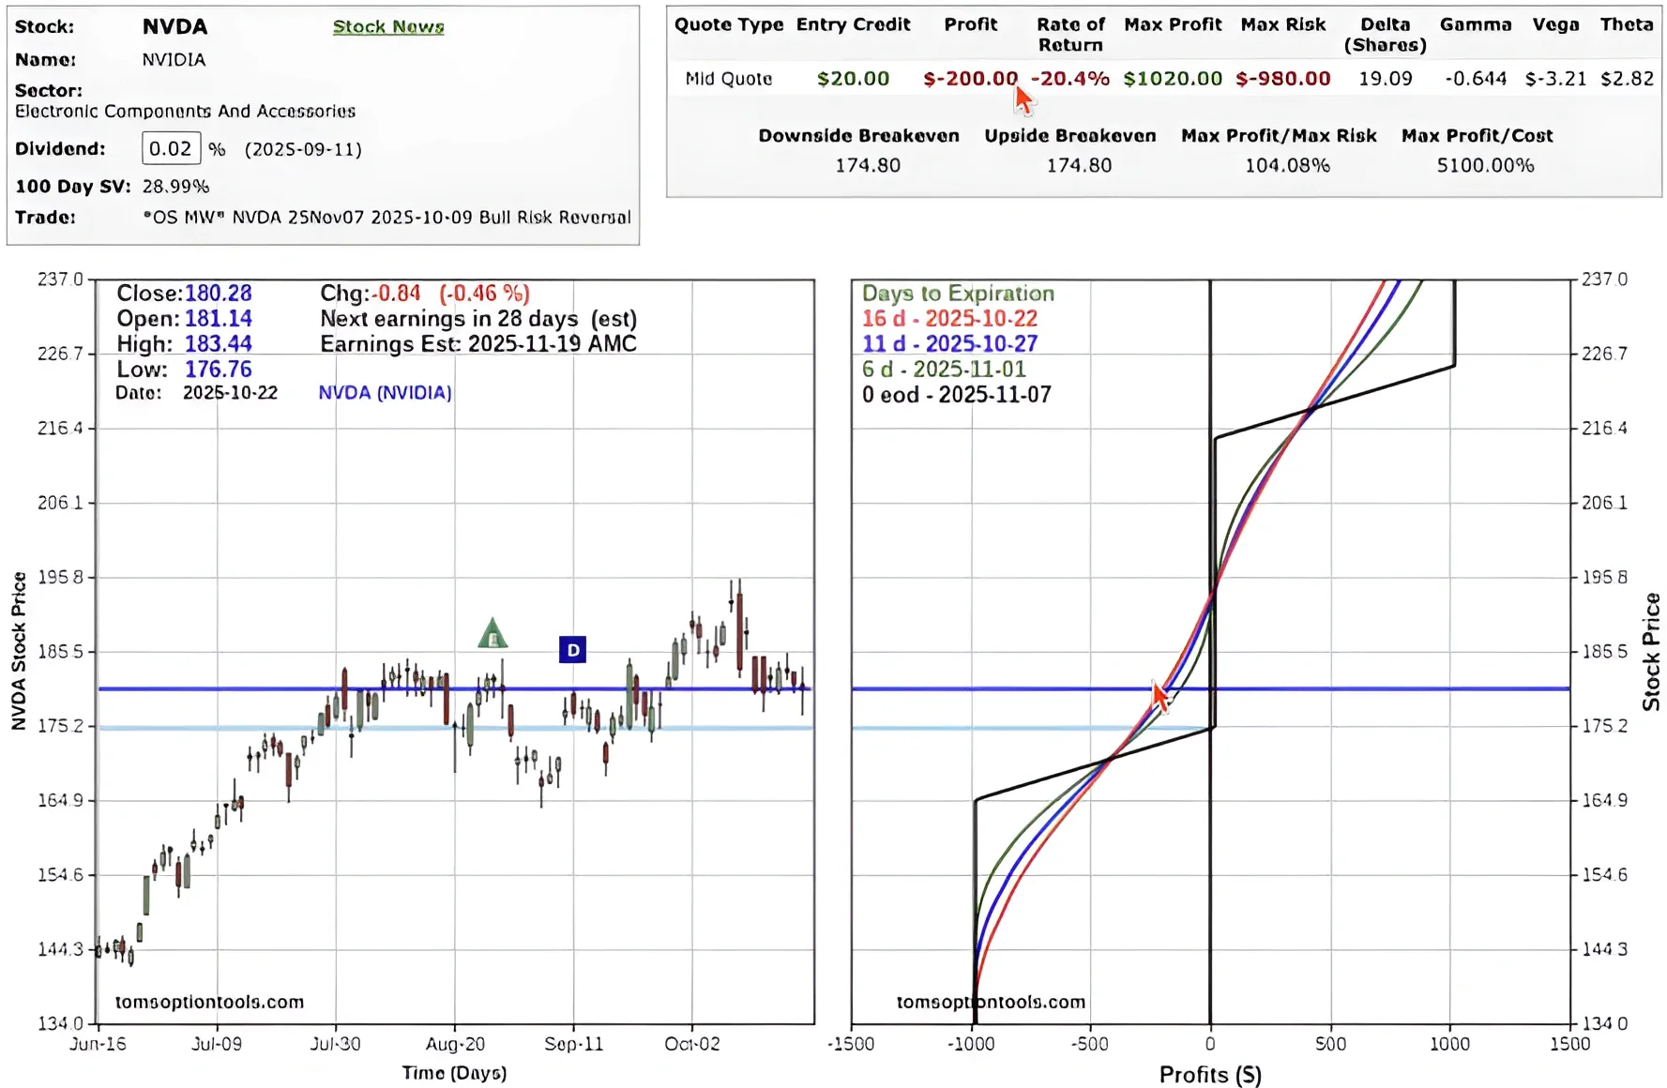Select the Max Profit/Max Risk value 104.08%
The image size is (1667, 1088).
tap(1287, 166)
